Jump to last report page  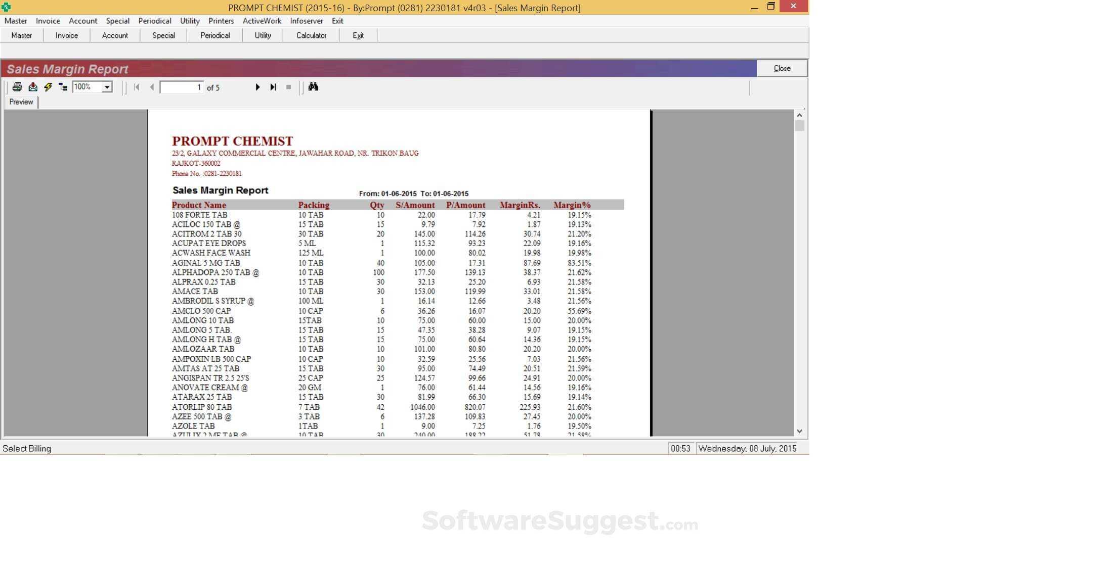[x=273, y=87]
